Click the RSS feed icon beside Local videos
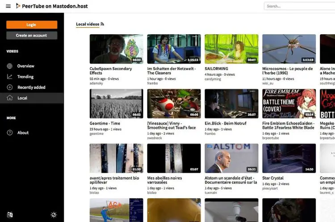335x222 pixels. 102,24
